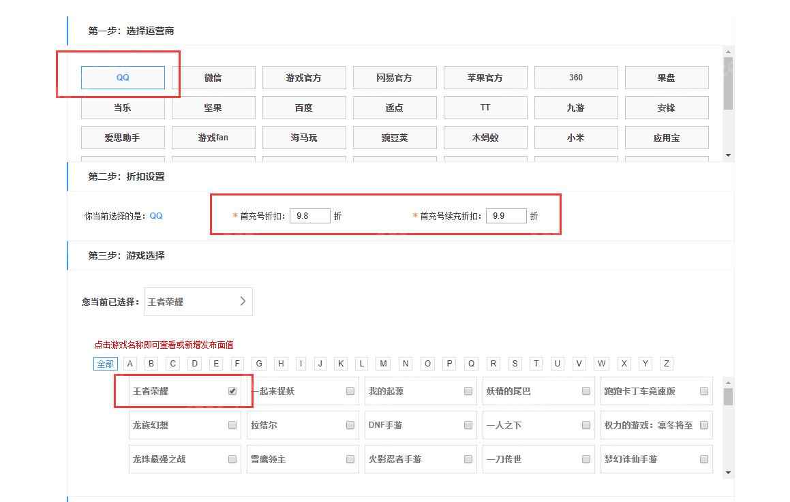Select the 豌豆荚 operator
Screen dimensions: 790x502
click(395, 138)
